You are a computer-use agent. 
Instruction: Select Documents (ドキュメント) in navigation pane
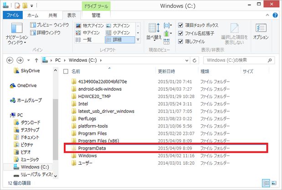point(26,137)
